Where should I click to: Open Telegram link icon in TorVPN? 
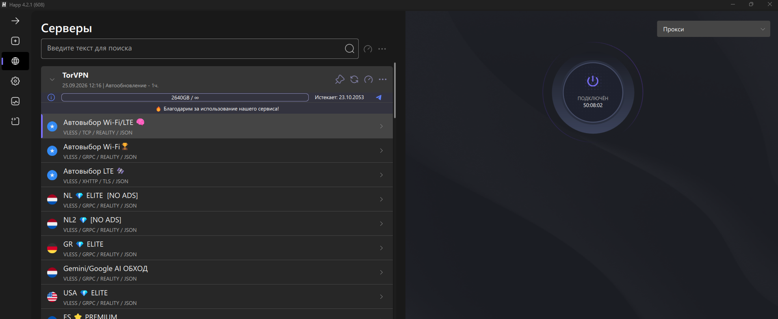379,97
